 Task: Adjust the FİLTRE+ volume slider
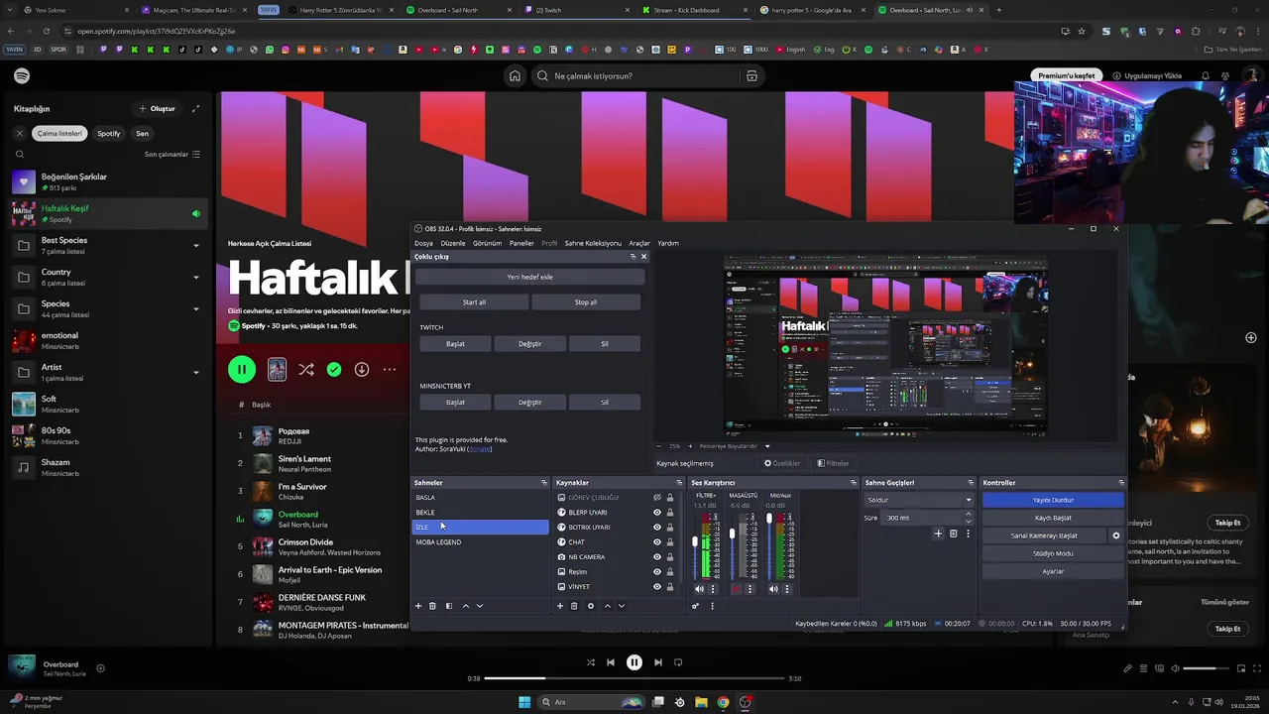click(x=694, y=547)
